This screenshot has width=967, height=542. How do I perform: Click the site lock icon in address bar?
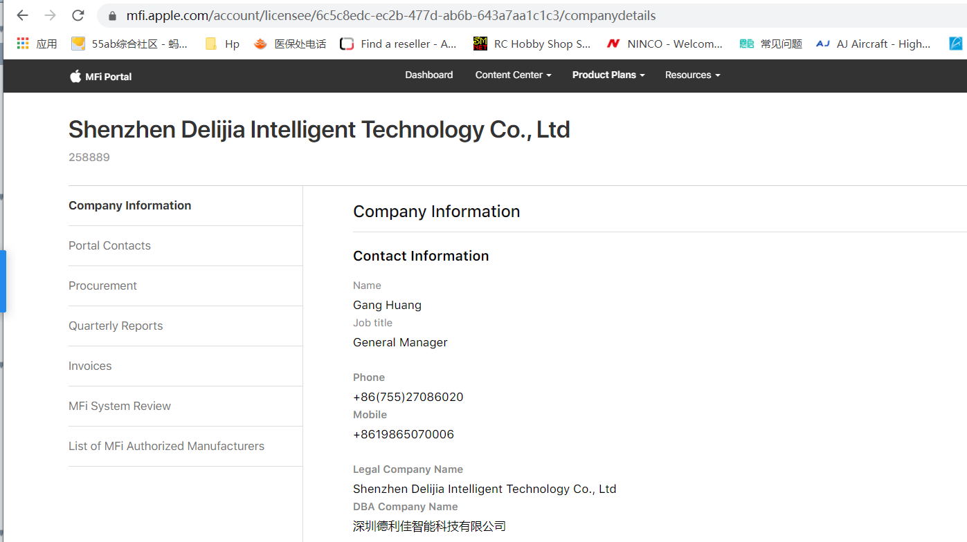(112, 15)
